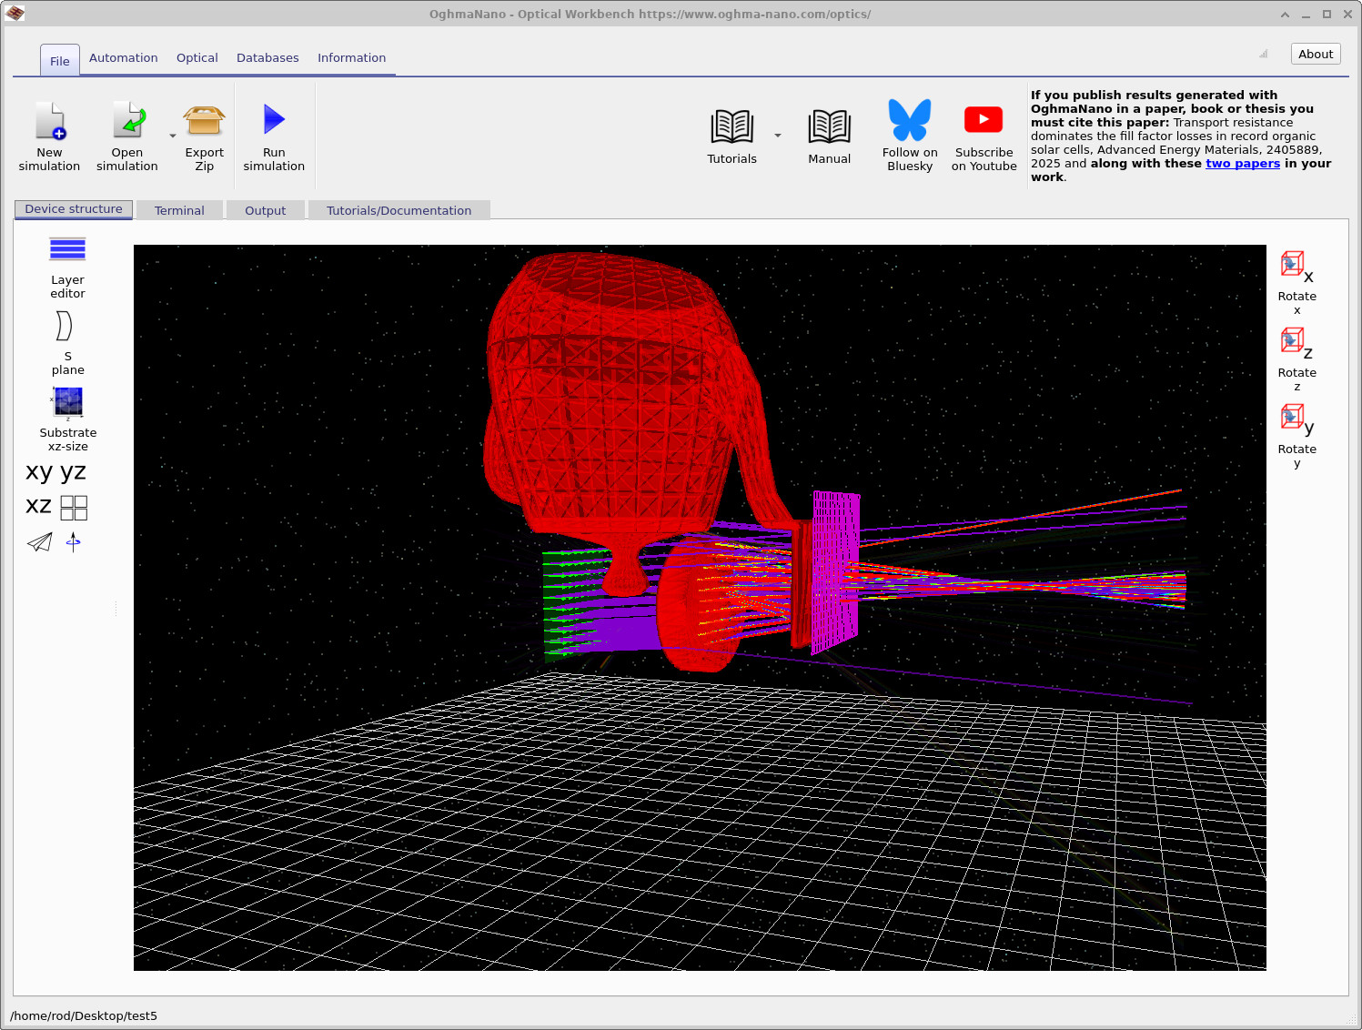Open the Tutorials dropdown arrow
The width and height of the screenshot is (1362, 1030).
point(778,135)
